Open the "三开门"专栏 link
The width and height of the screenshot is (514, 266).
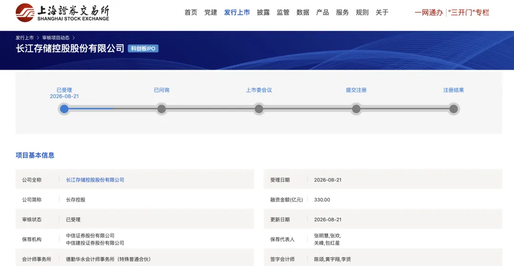coord(469,12)
